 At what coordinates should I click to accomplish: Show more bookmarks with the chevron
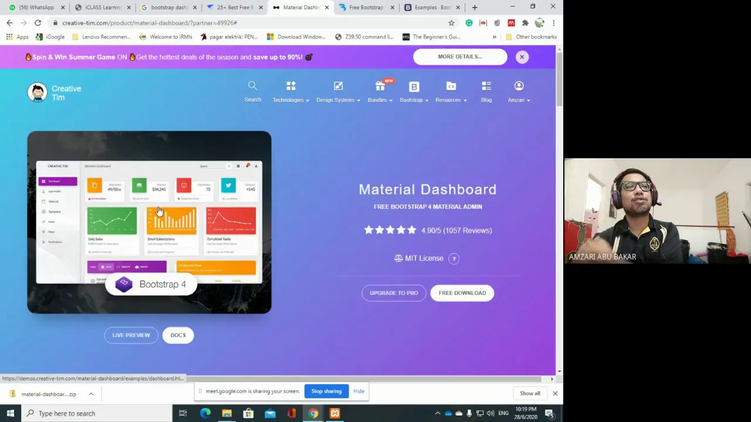pyautogui.click(x=494, y=37)
